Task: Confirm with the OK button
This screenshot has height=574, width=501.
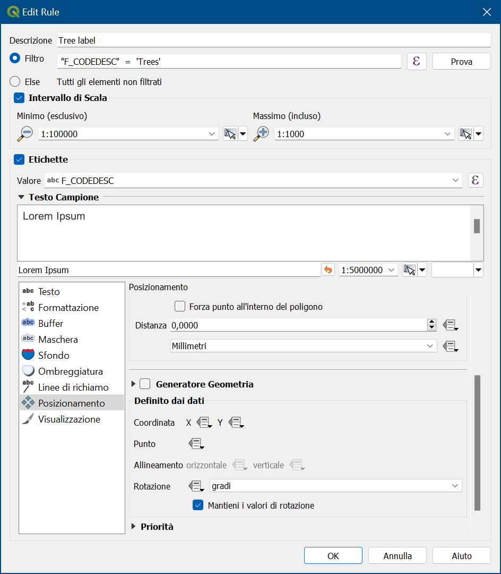Action: click(x=333, y=556)
